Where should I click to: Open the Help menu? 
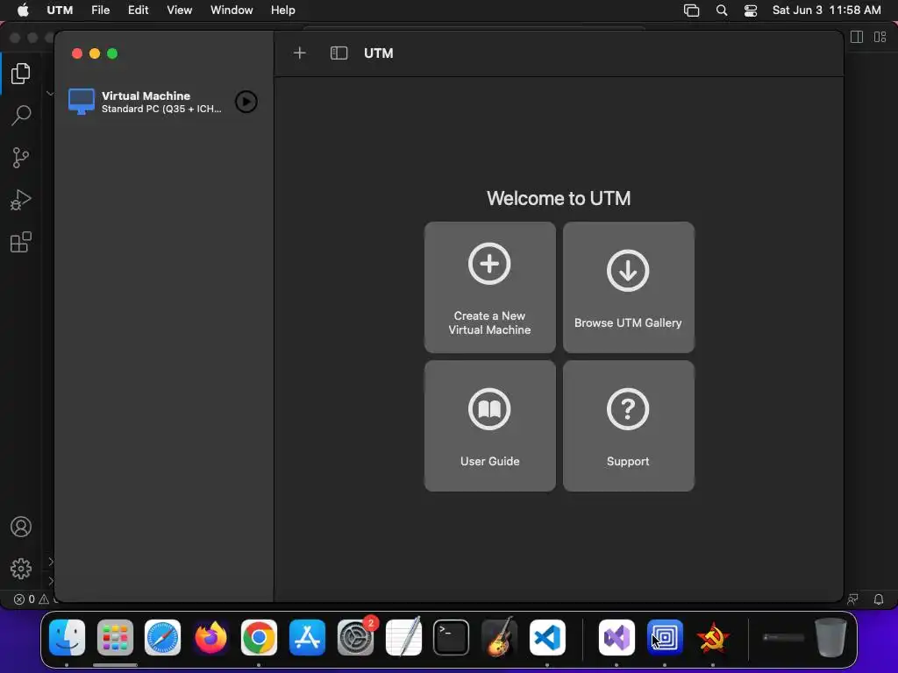pos(283,11)
